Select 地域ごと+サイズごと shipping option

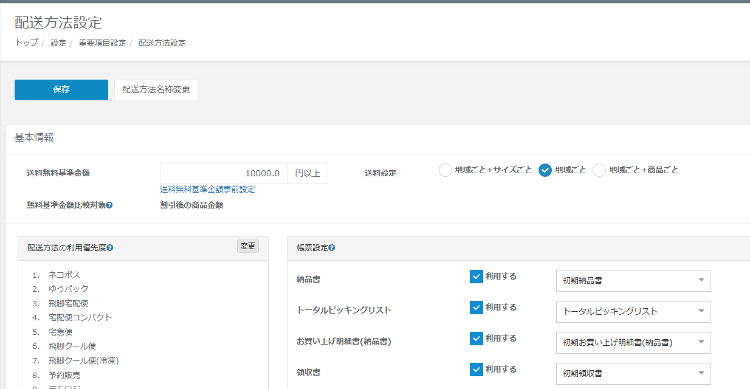pyautogui.click(x=445, y=170)
